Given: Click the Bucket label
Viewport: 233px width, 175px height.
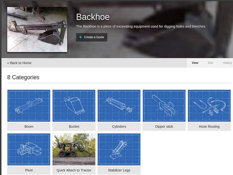Looking at the screenshot, I should [74, 126].
